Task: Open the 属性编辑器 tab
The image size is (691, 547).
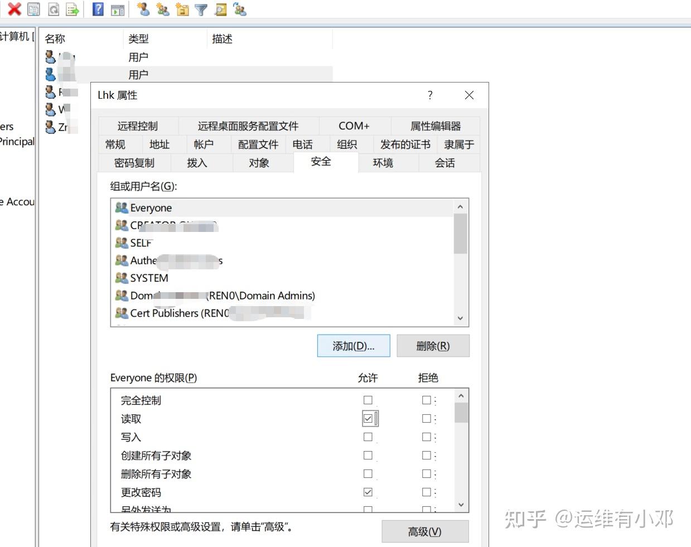Action: point(436,125)
